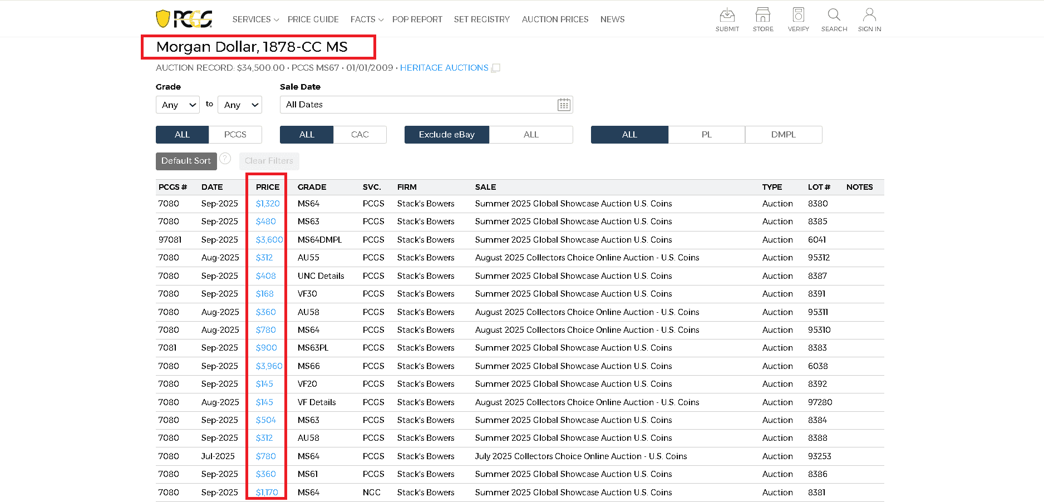Select the DMPL designation filter
The image size is (1044, 502).
click(x=783, y=135)
